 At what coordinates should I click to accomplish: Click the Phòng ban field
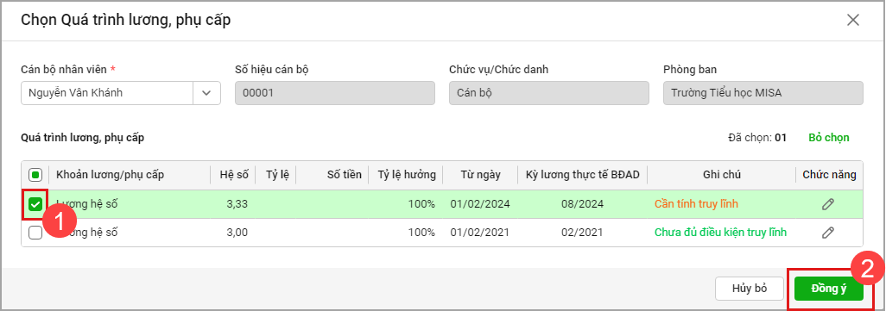(763, 93)
